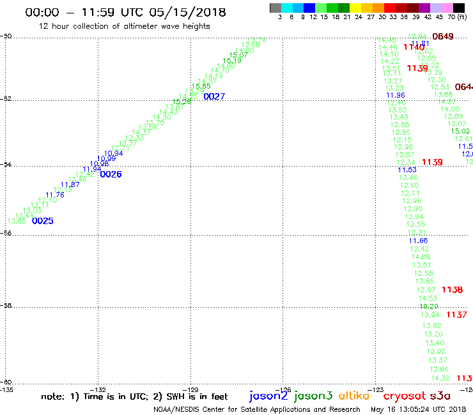The height and width of the screenshot is (415, 473).
Task: Select the bright red legend swatch
Action: tap(390, 8)
